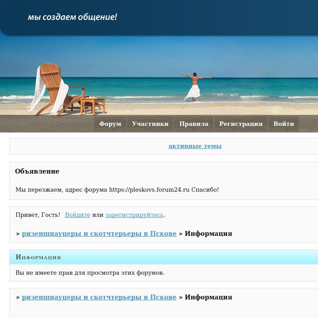
Task: Select the Привет, Гость! greeting text
Action: pyautogui.click(x=38, y=215)
